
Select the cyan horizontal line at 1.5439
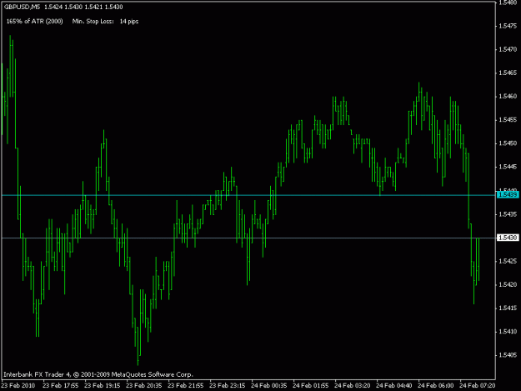pos(248,195)
